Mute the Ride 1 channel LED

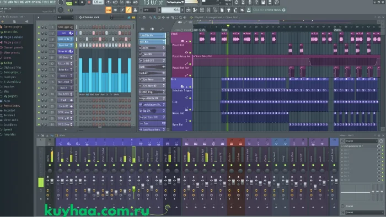click(x=39, y=76)
